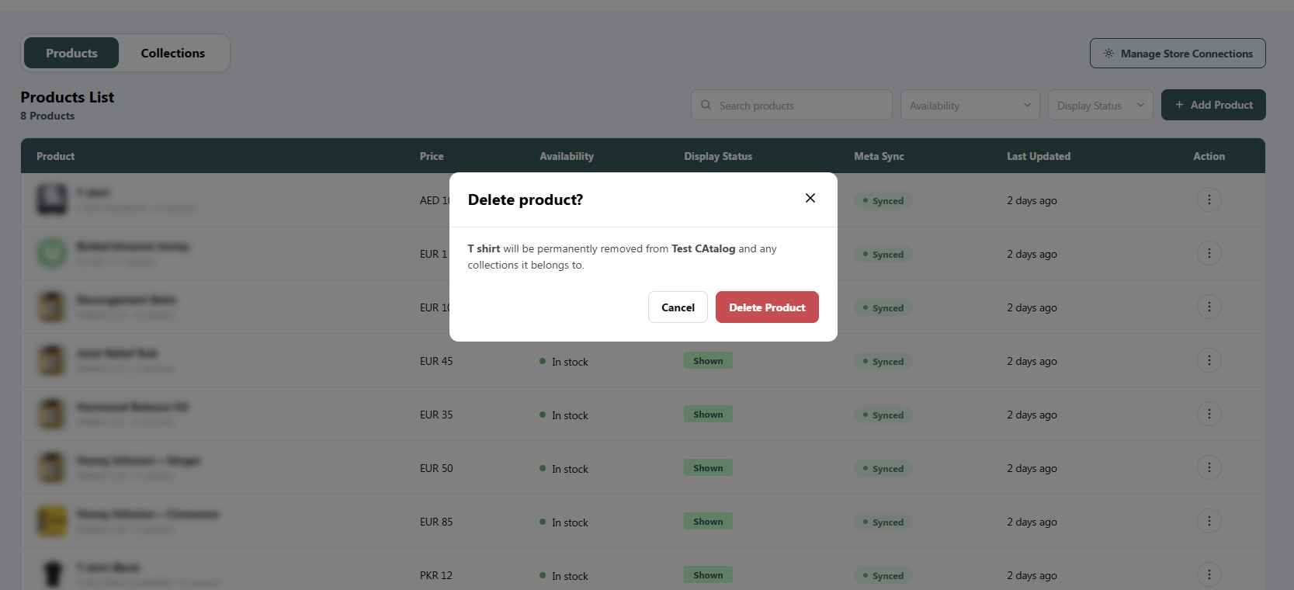Click product thumbnail in the AED row
Image resolution: width=1294 pixels, height=590 pixels.
[52, 200]
